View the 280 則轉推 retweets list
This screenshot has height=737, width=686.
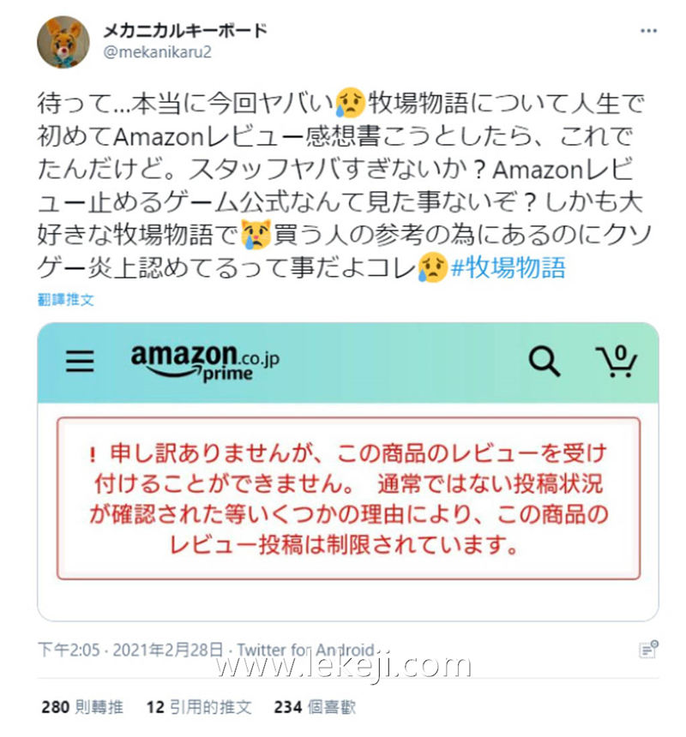point(82,706)
